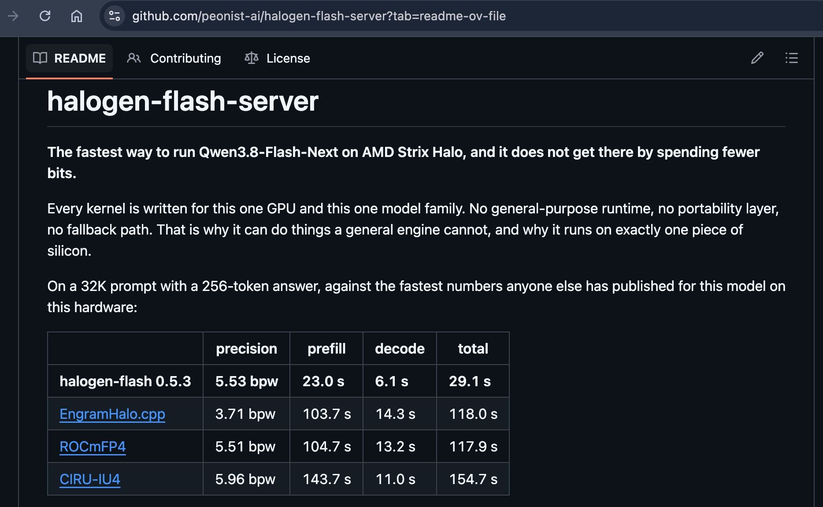Click the 3.71 bpw cell
Viewport: 823px width, 507px height.
(245, 414)
